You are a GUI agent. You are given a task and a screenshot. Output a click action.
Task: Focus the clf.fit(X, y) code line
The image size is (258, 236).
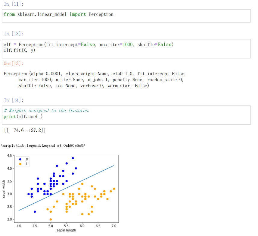pyautogui.click(x=19, y=50)
